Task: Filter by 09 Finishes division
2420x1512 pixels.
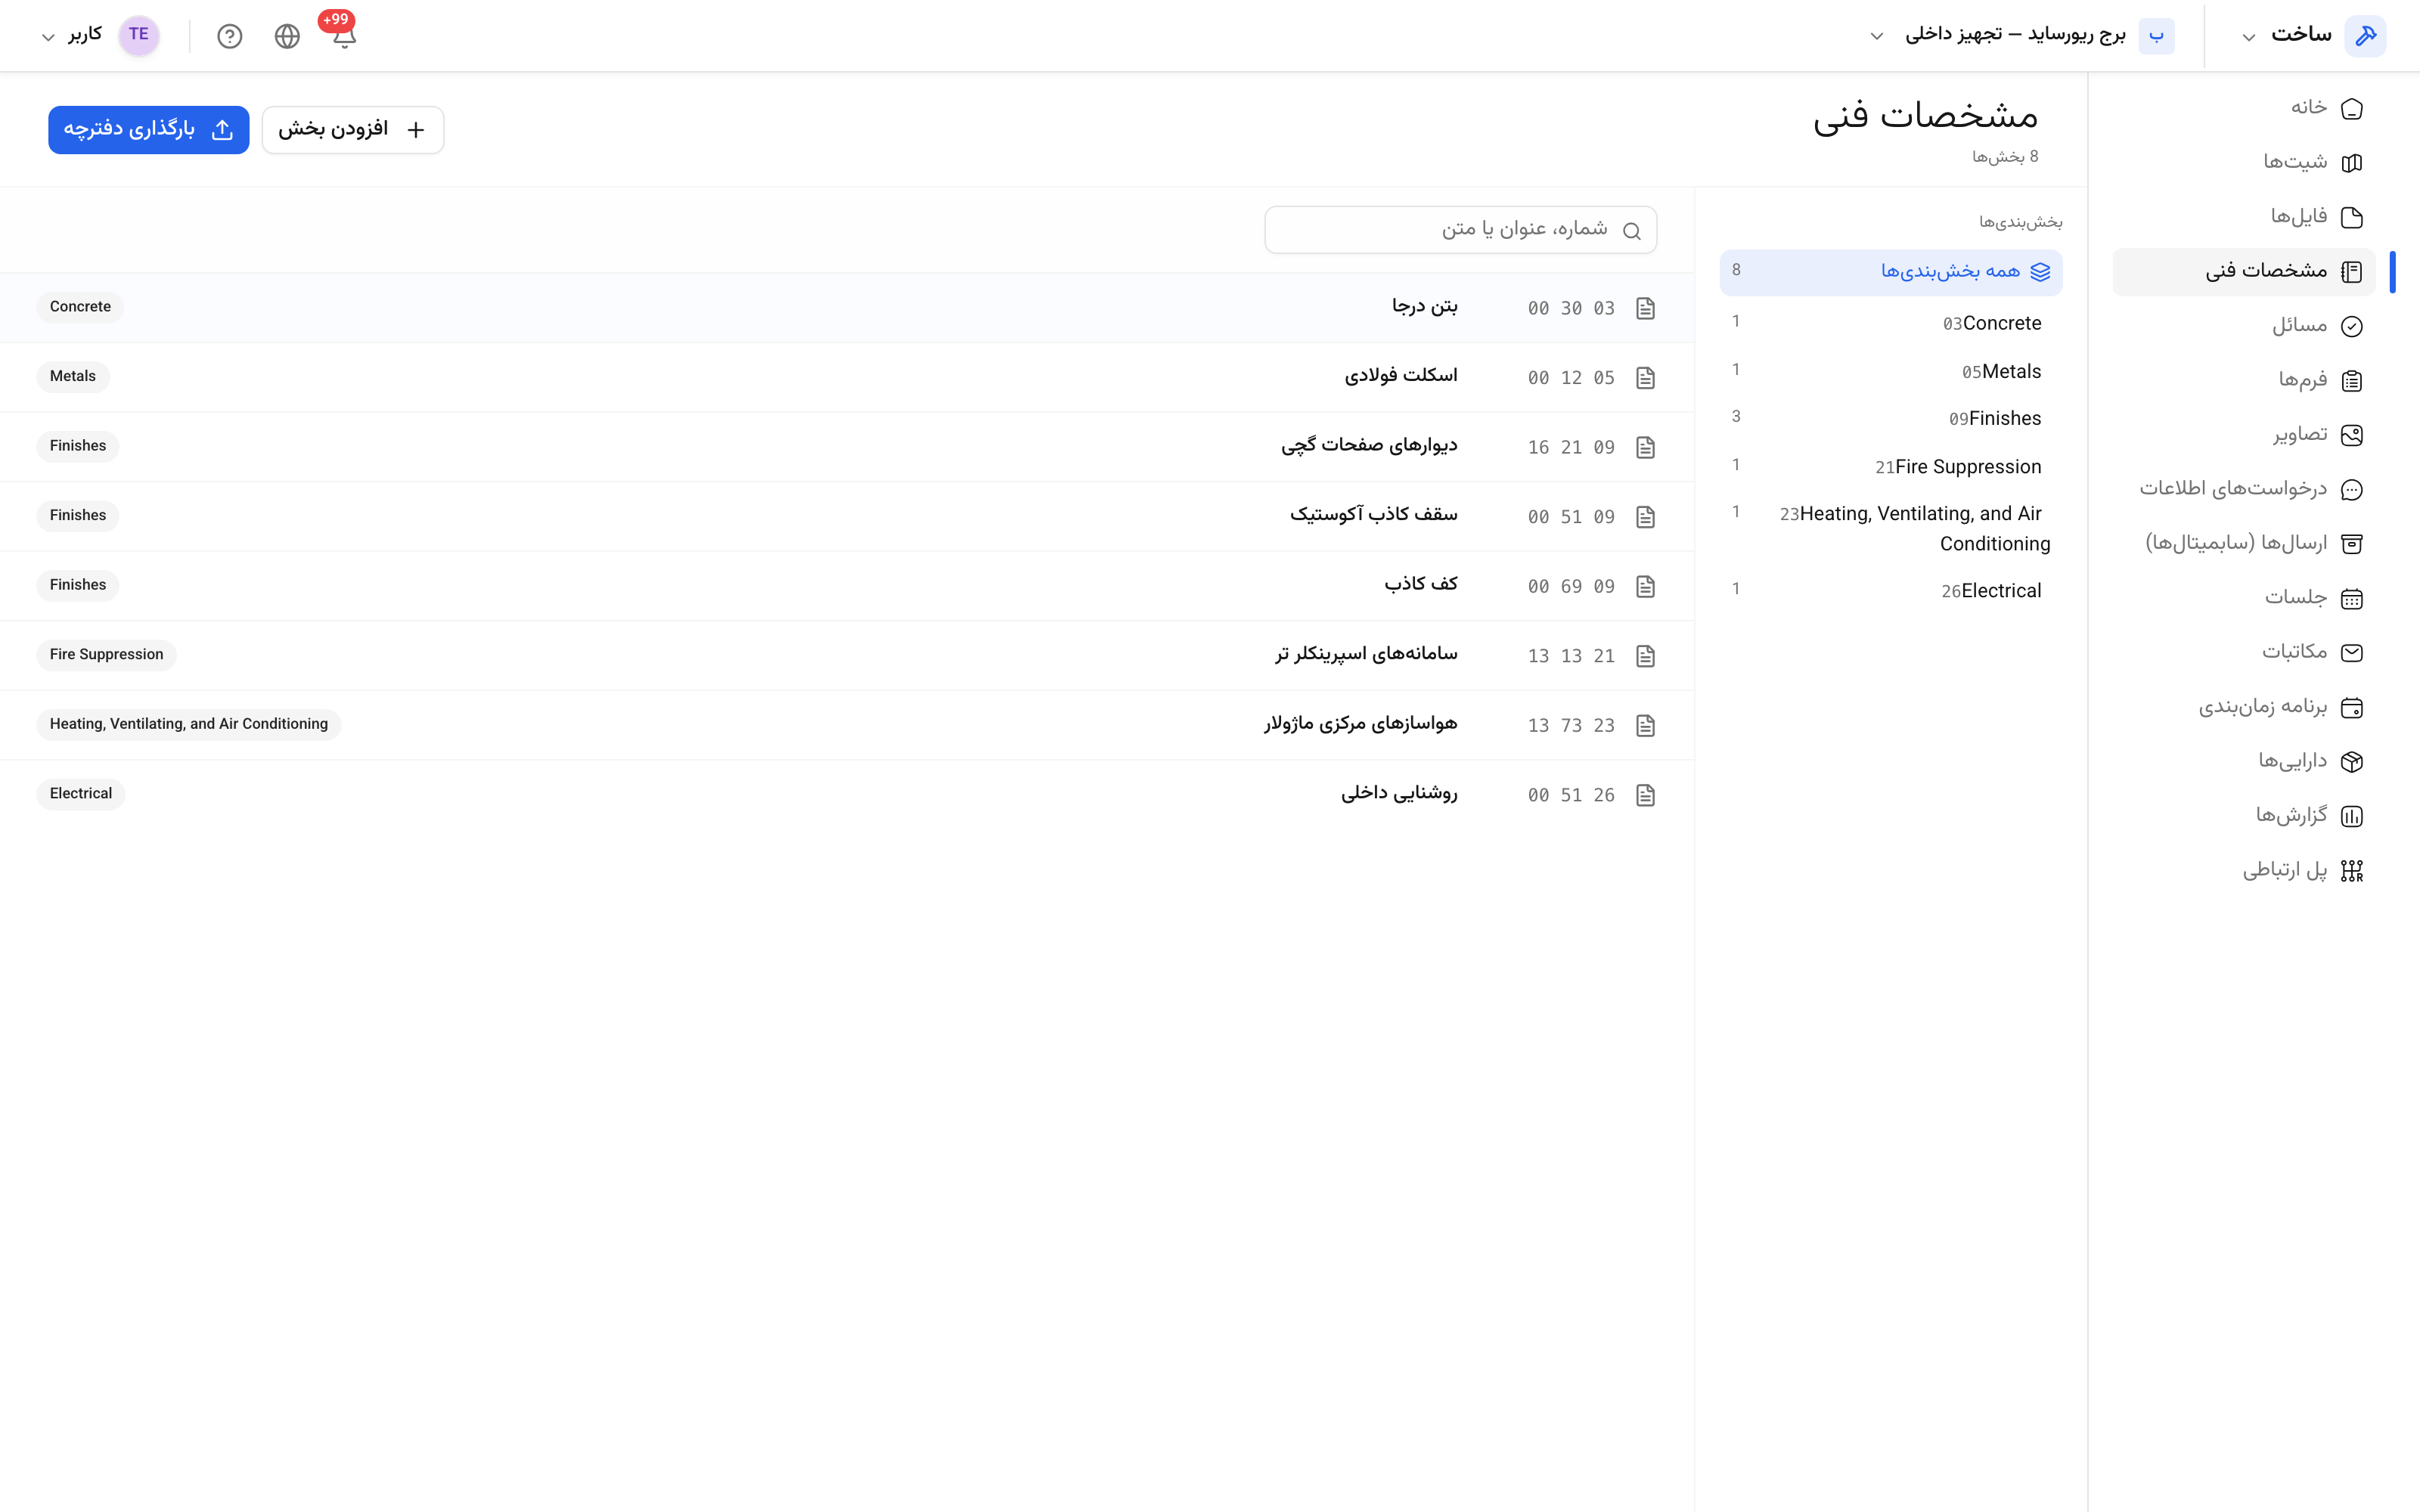Action: [x=1890, y=418]
